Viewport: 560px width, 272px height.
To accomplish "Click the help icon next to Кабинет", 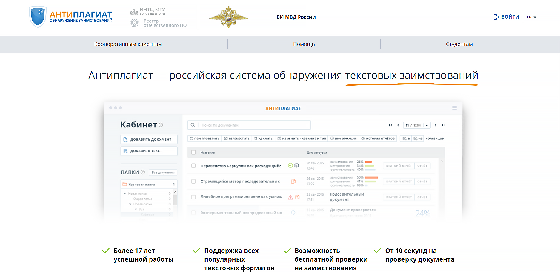I will click(161, 125).
